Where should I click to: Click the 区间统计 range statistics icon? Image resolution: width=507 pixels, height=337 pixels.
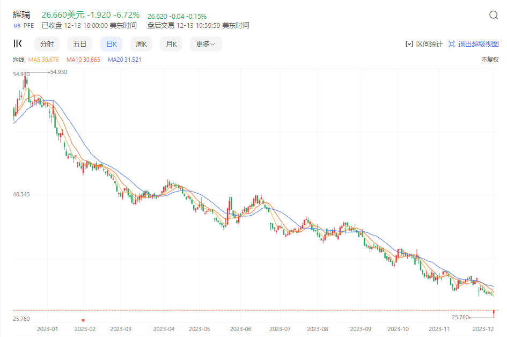point(409,45)
